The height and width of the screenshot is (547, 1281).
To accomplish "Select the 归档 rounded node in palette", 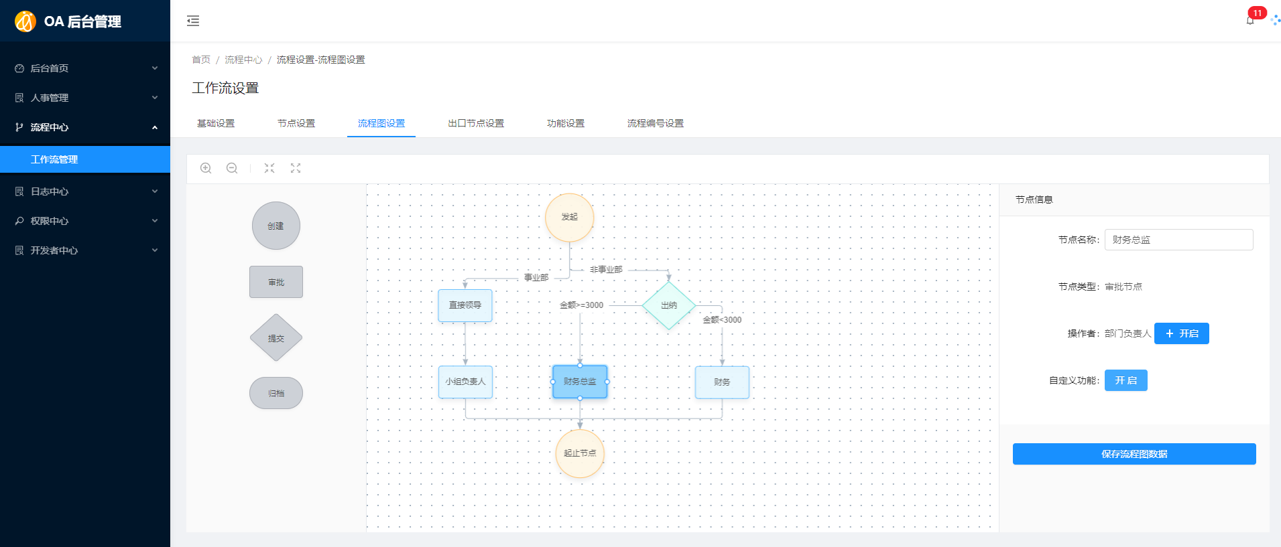I will point(276,393).
